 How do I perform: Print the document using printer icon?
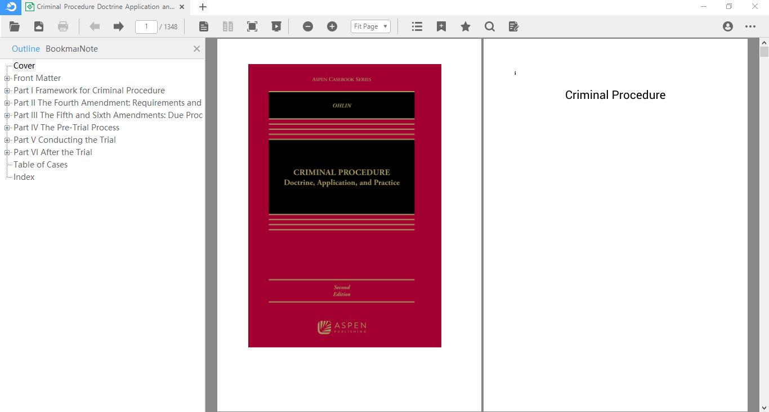pyautogui.click(x=63, y=26)
